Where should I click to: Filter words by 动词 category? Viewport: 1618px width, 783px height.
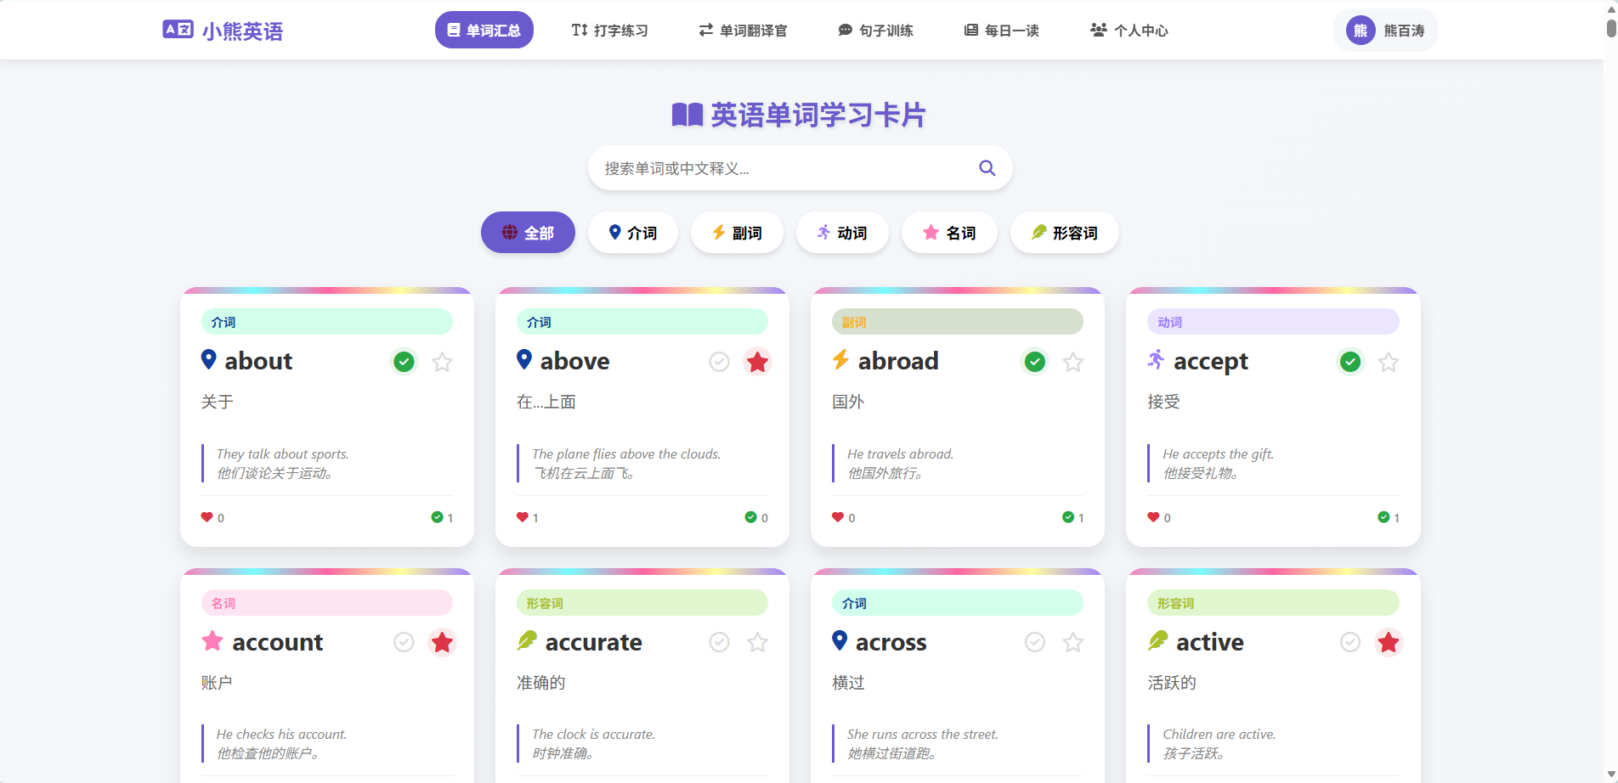click(x=842, y=233)
